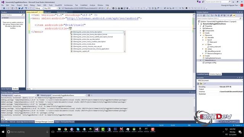The height and width of the screenshot is (137, 244).
Task: Open the target device dropdown arrow
Action: click(x=104, y=8)
